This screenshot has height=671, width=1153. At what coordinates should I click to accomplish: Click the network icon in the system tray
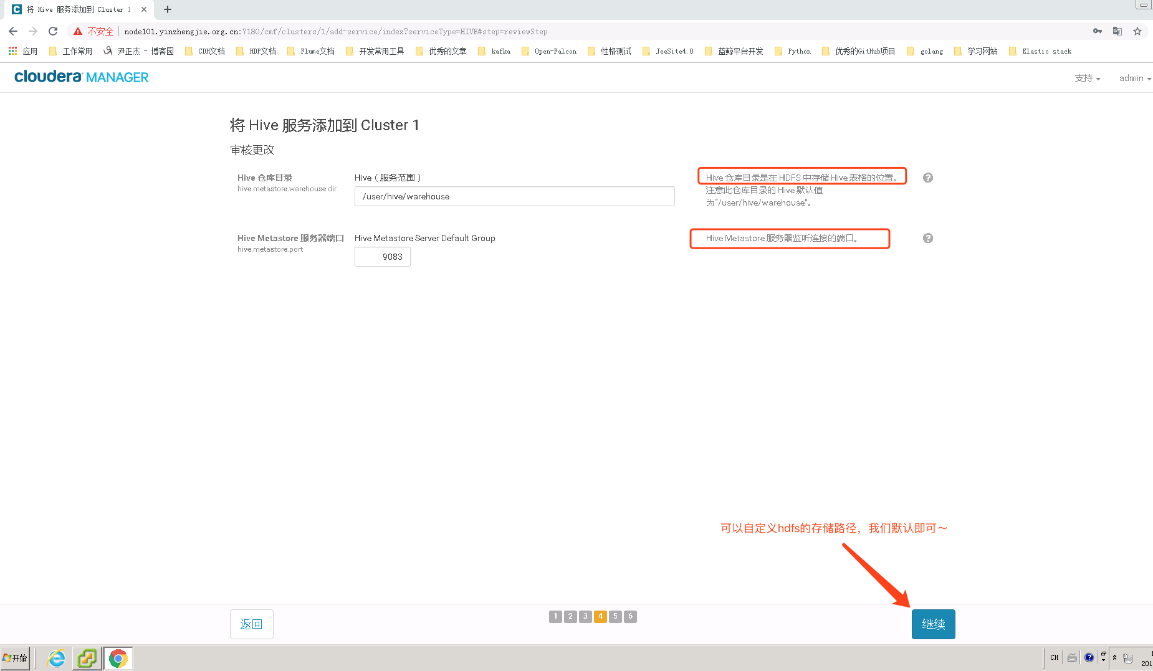coord(1129,659)
